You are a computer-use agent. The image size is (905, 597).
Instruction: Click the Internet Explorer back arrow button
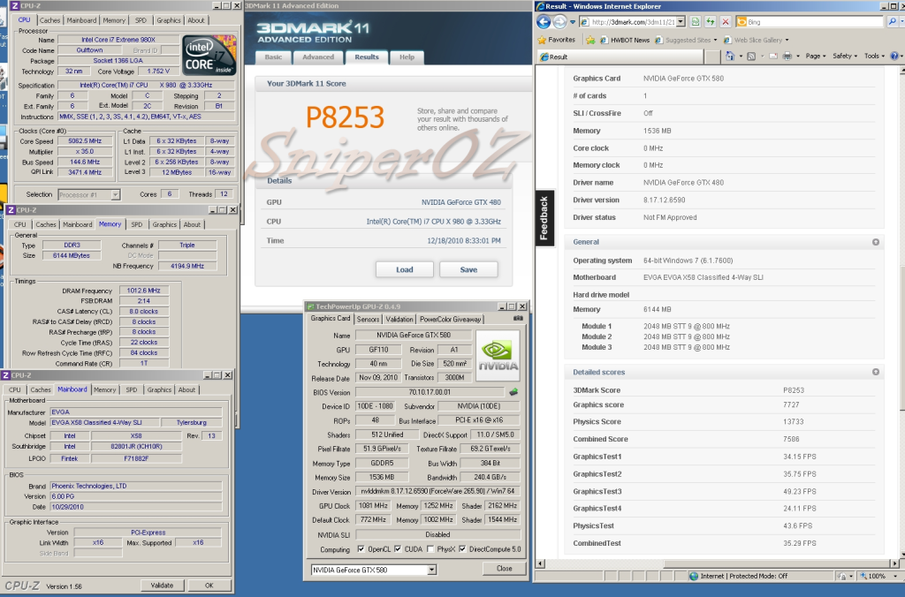coord(545,21)
